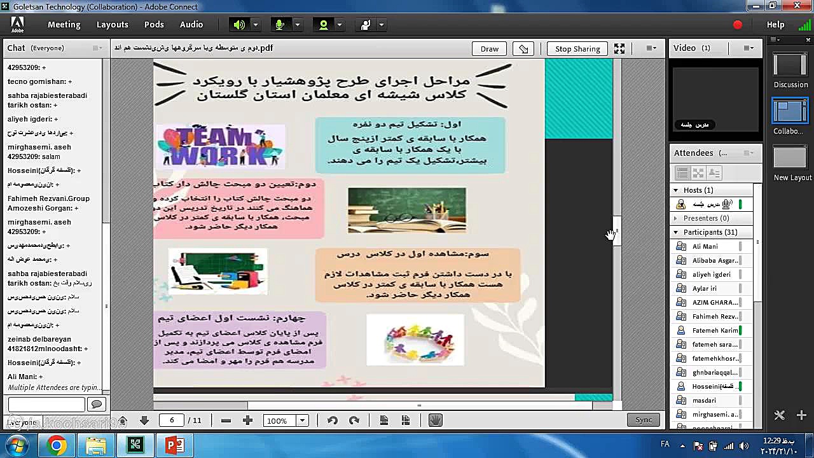Select participant AZIM GHARA

(x=711, y=302)
